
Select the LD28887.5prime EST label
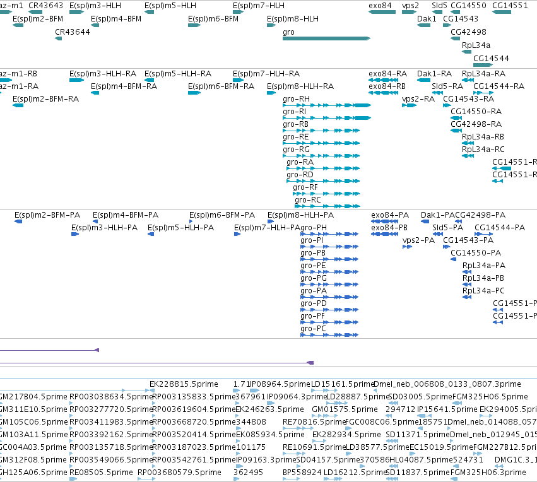[358, 397]
